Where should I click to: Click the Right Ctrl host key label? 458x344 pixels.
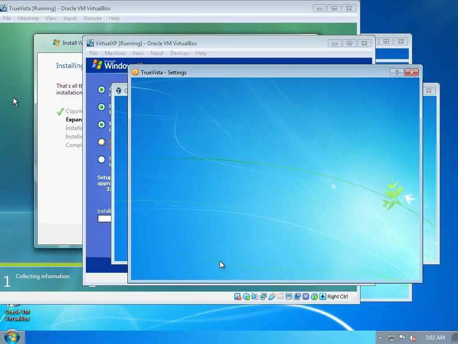point(338,297)
